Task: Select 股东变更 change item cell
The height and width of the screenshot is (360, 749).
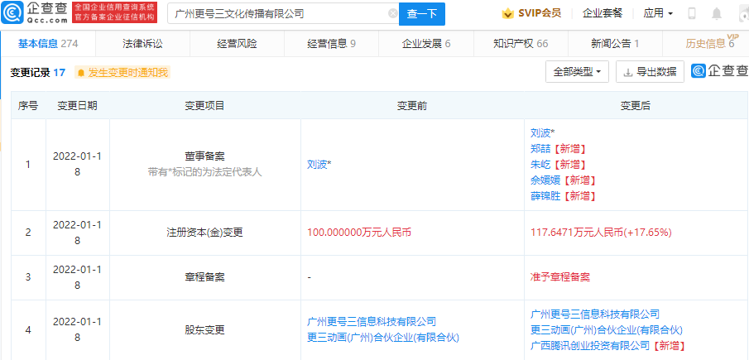Action: click(x=205, y=330)
